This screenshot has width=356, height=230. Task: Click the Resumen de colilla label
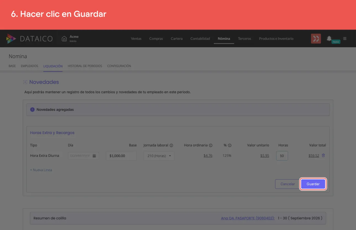tap(50, 218)
